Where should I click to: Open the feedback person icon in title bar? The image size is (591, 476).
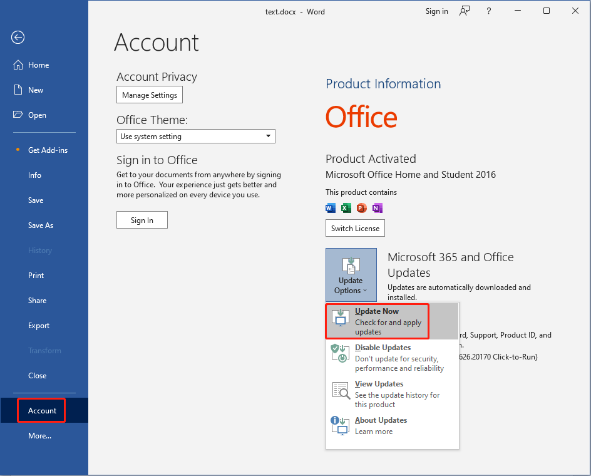465,11
